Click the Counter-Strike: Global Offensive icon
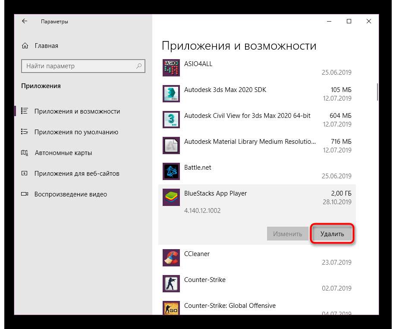This screenshot has height=329, width=393. (x=171, y=309)
